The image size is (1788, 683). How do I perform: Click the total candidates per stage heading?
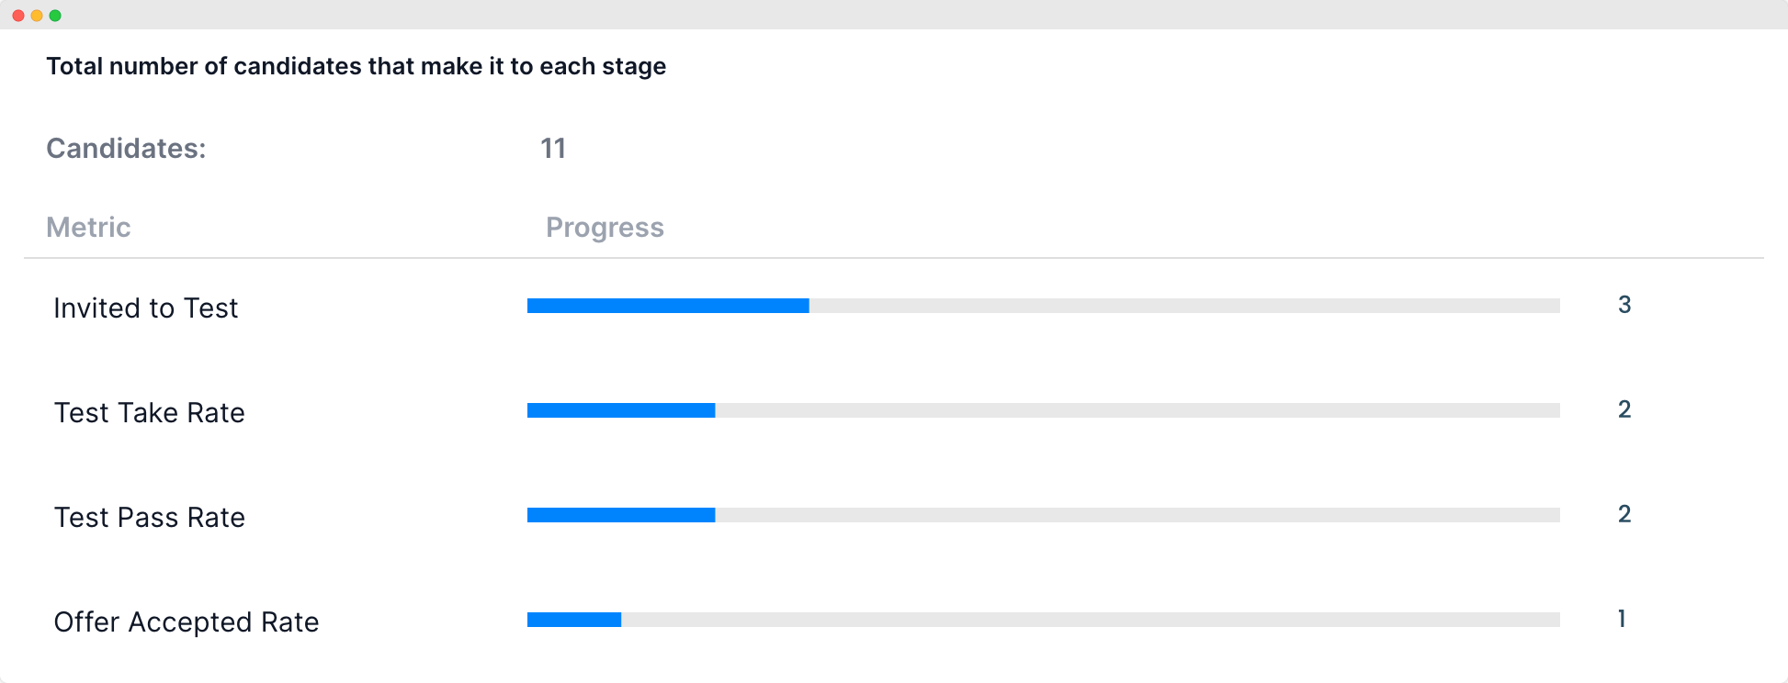pos(356,67)
